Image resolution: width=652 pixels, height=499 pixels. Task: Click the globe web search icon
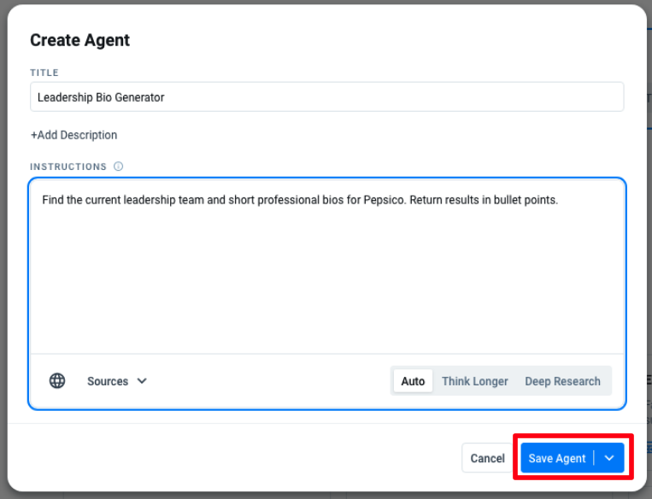[57, 381]
